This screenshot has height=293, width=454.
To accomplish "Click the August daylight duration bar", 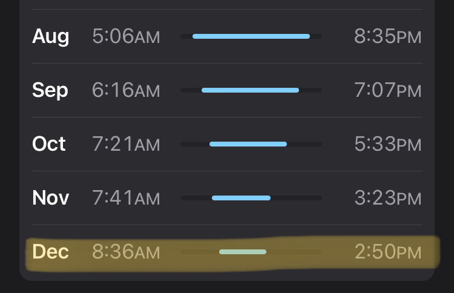I will (251, 36).
